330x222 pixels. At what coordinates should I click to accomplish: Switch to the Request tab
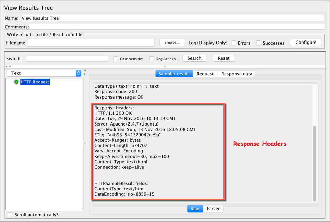click(x=205, y=73)
